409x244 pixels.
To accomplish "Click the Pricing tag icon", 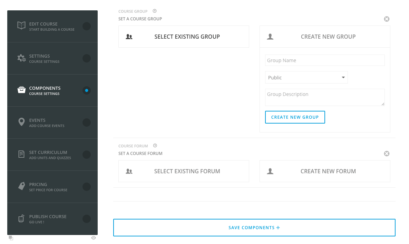I will click(x=21, y=186).
